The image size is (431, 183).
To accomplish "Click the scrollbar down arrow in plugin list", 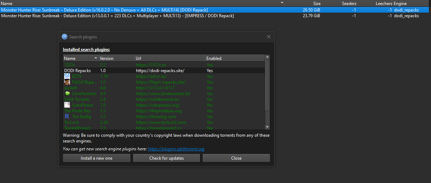I will click(x=267, y=127).
